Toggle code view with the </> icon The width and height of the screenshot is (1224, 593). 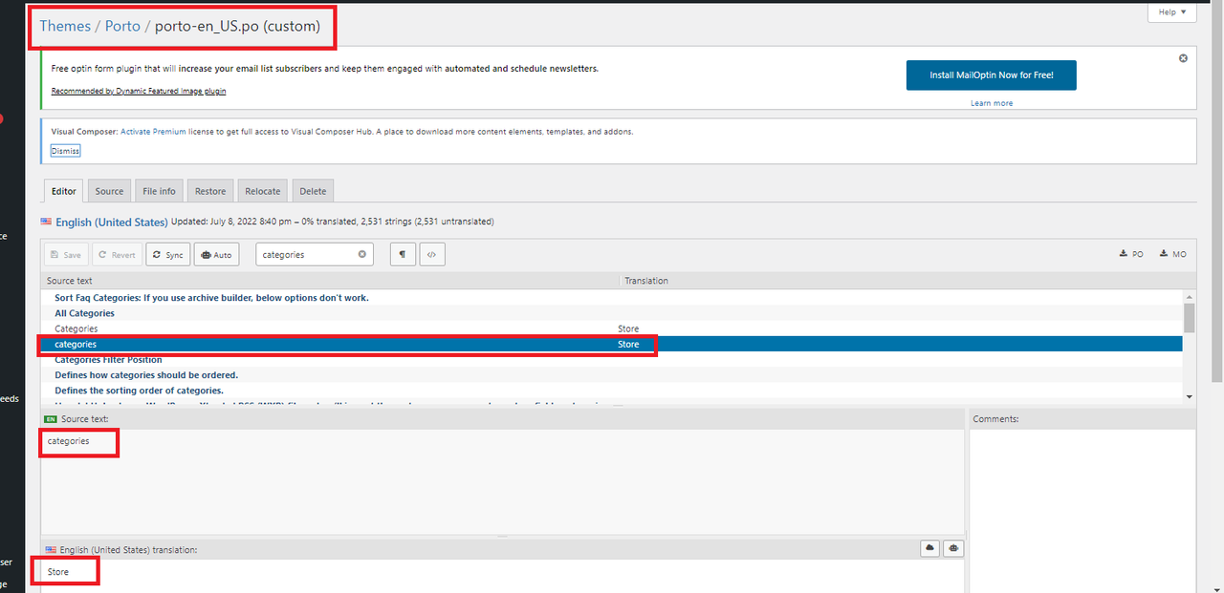click(x=432, y=255)
